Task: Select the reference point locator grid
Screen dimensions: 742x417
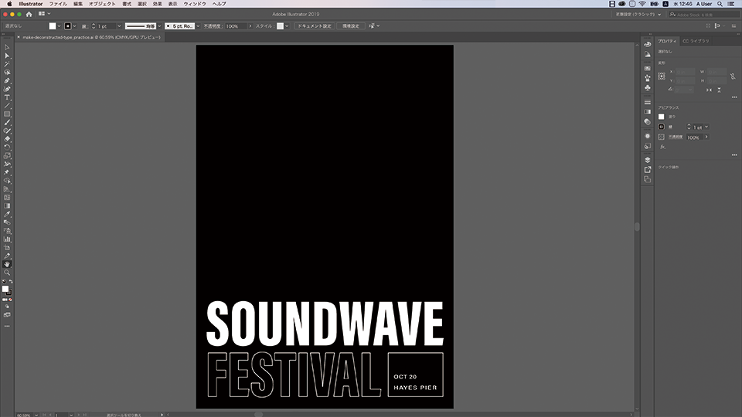Action: coord(662,76)
